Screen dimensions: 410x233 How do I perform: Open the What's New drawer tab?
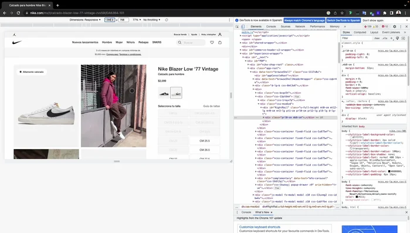coord(262,212)
